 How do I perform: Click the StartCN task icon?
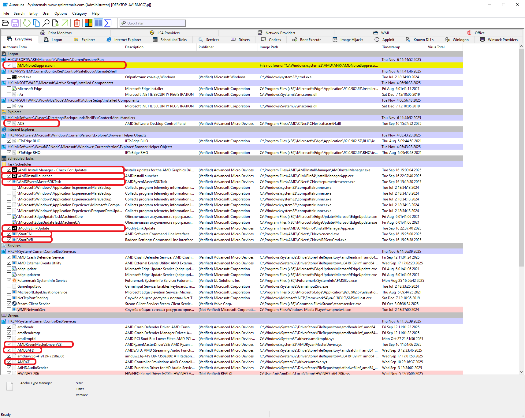click(14, 234)
